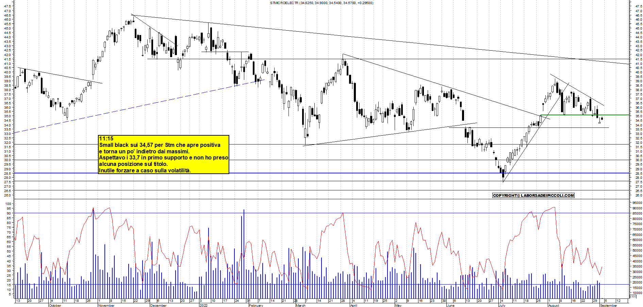This screenshot has height=307, width=643.
Task: Click the "February" month label on time axis
Action: tap(256, 305)
